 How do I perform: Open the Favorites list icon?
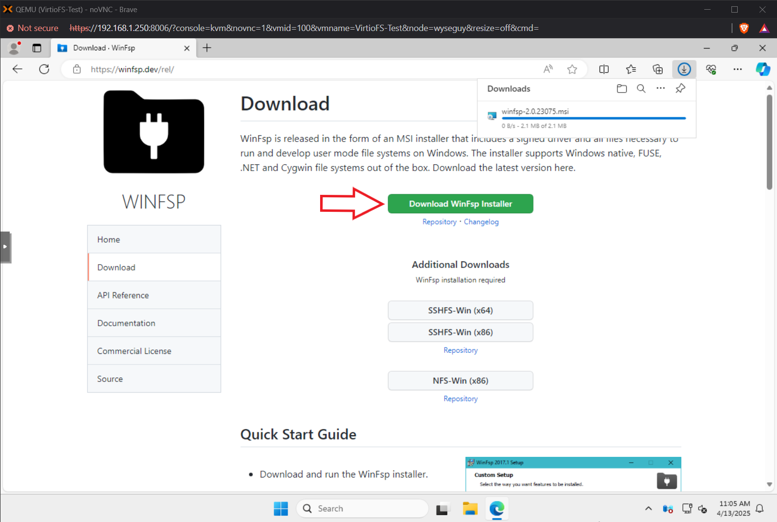point(631,69)
